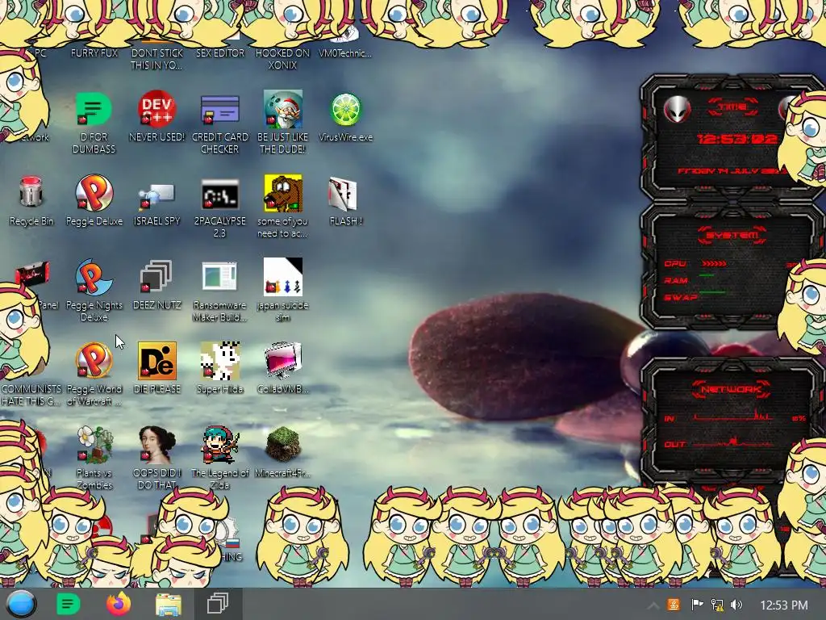This screenshot has width=826, height=620.
Task: Click the SYSTEM header in the widget
Action: tap(732, 235)
